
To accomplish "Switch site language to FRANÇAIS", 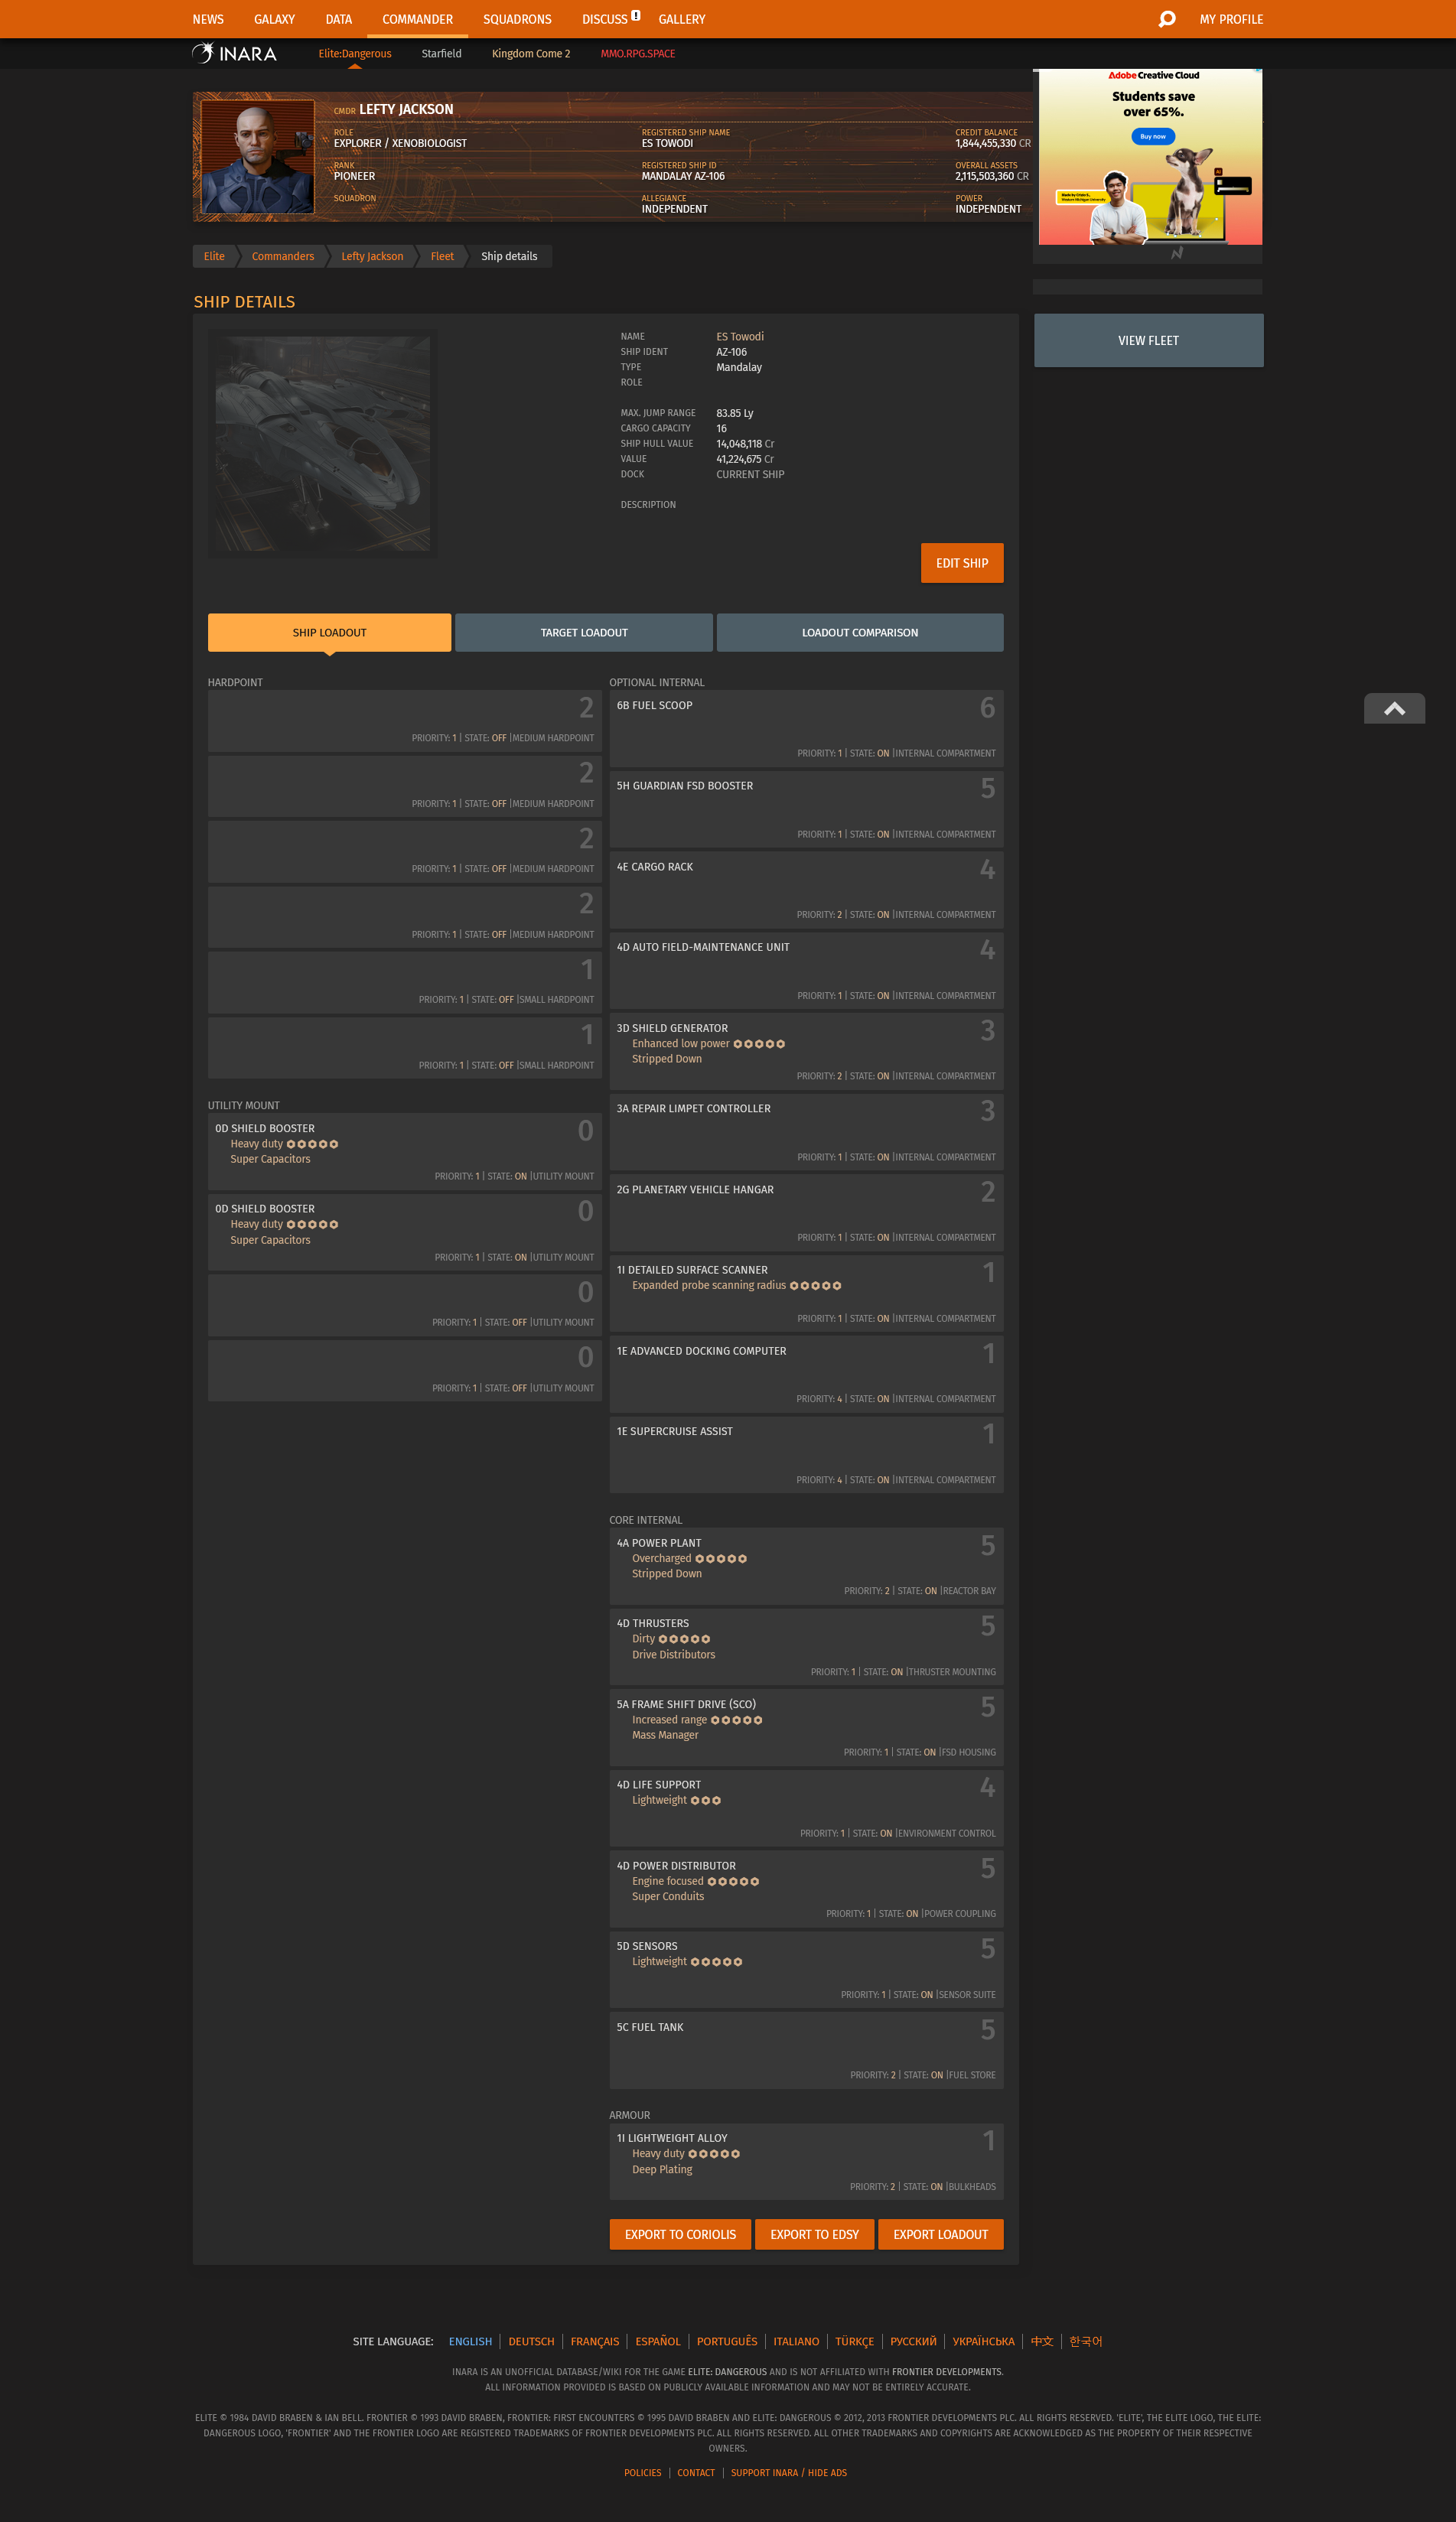I will (594, 2341).
